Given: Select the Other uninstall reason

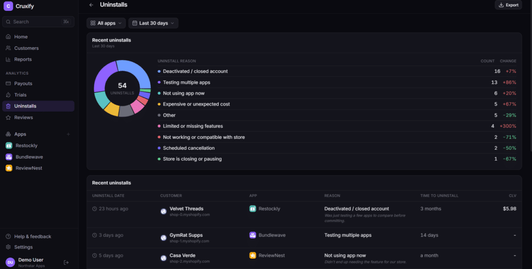Looking at the screenshot, I should pyautogui.click(x=337, y=115).
